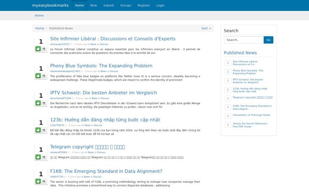Open sidebar link Telegram copyright

coord(253,97)
